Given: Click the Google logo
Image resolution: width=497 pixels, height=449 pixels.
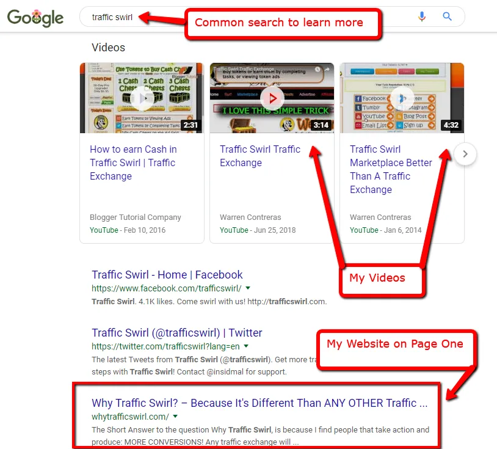Looking at the screenshot, I should tap(35, 18).
